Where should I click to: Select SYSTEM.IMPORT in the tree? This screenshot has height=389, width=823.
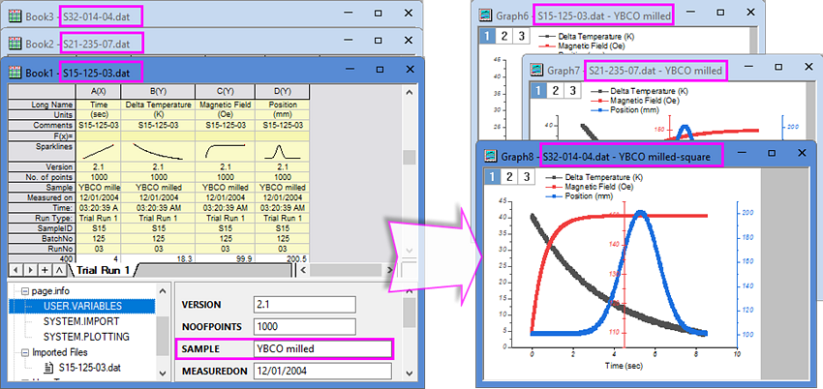pyautogui.click(x=80, y=321)
